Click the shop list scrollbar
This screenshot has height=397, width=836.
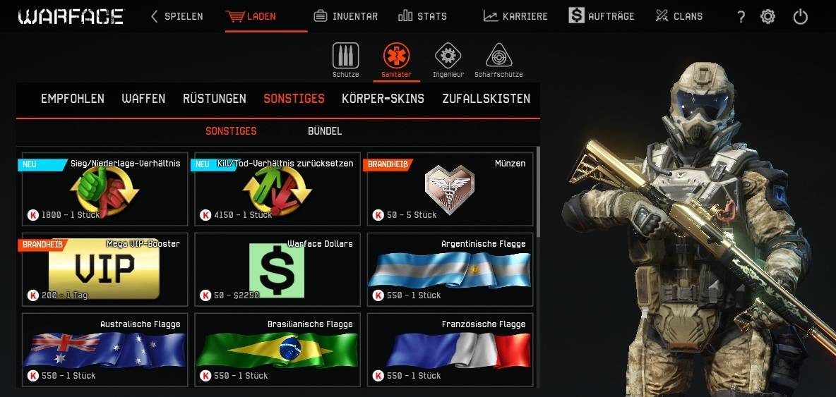click(538, 192)
